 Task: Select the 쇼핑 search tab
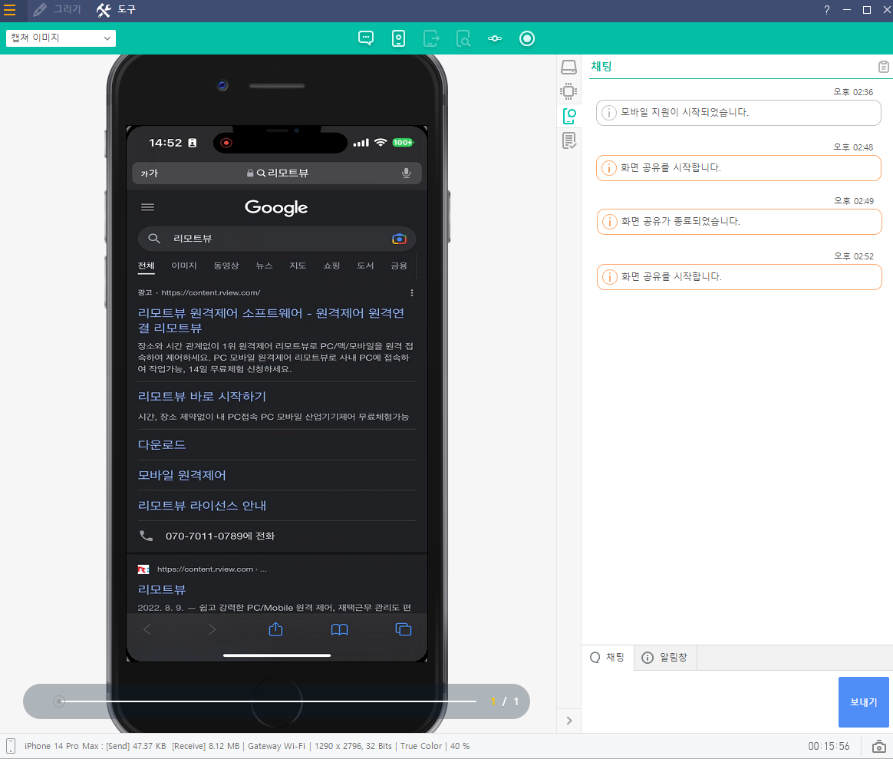331,266
